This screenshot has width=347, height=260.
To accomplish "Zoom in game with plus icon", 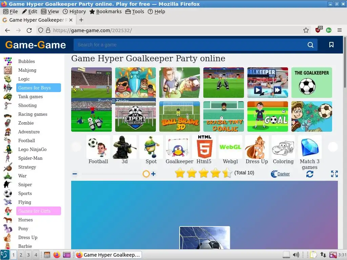I will pos(153,174).
